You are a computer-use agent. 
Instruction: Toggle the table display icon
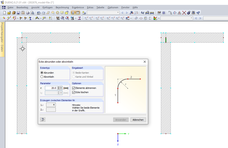(78, 13)
